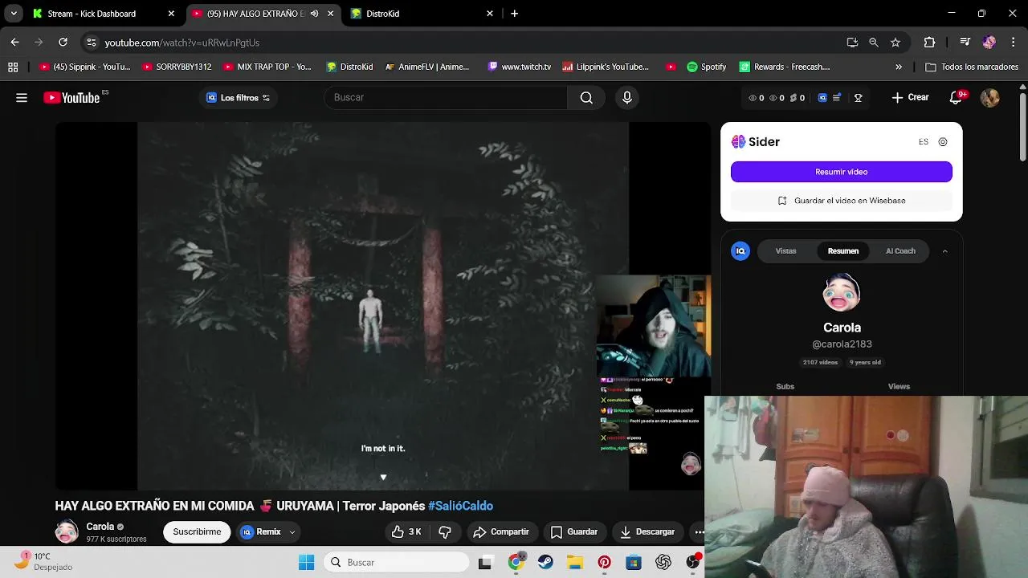This screenshot has width=1028, height=578.
Task: Open Todos los marcadores folder
Action: (971, 67)
